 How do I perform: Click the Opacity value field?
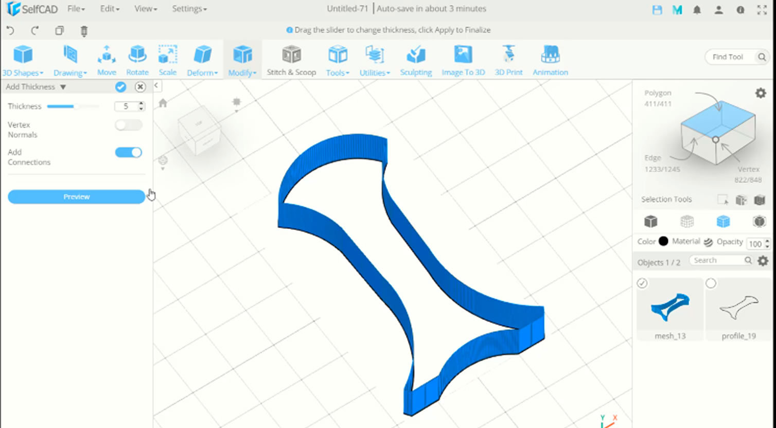click(x=755, y=244)
